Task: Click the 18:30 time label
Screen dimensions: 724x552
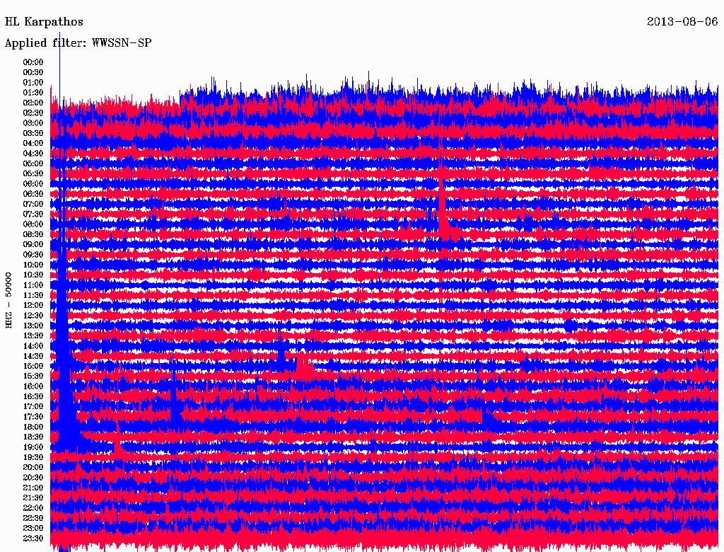Action: coord(33,437)
